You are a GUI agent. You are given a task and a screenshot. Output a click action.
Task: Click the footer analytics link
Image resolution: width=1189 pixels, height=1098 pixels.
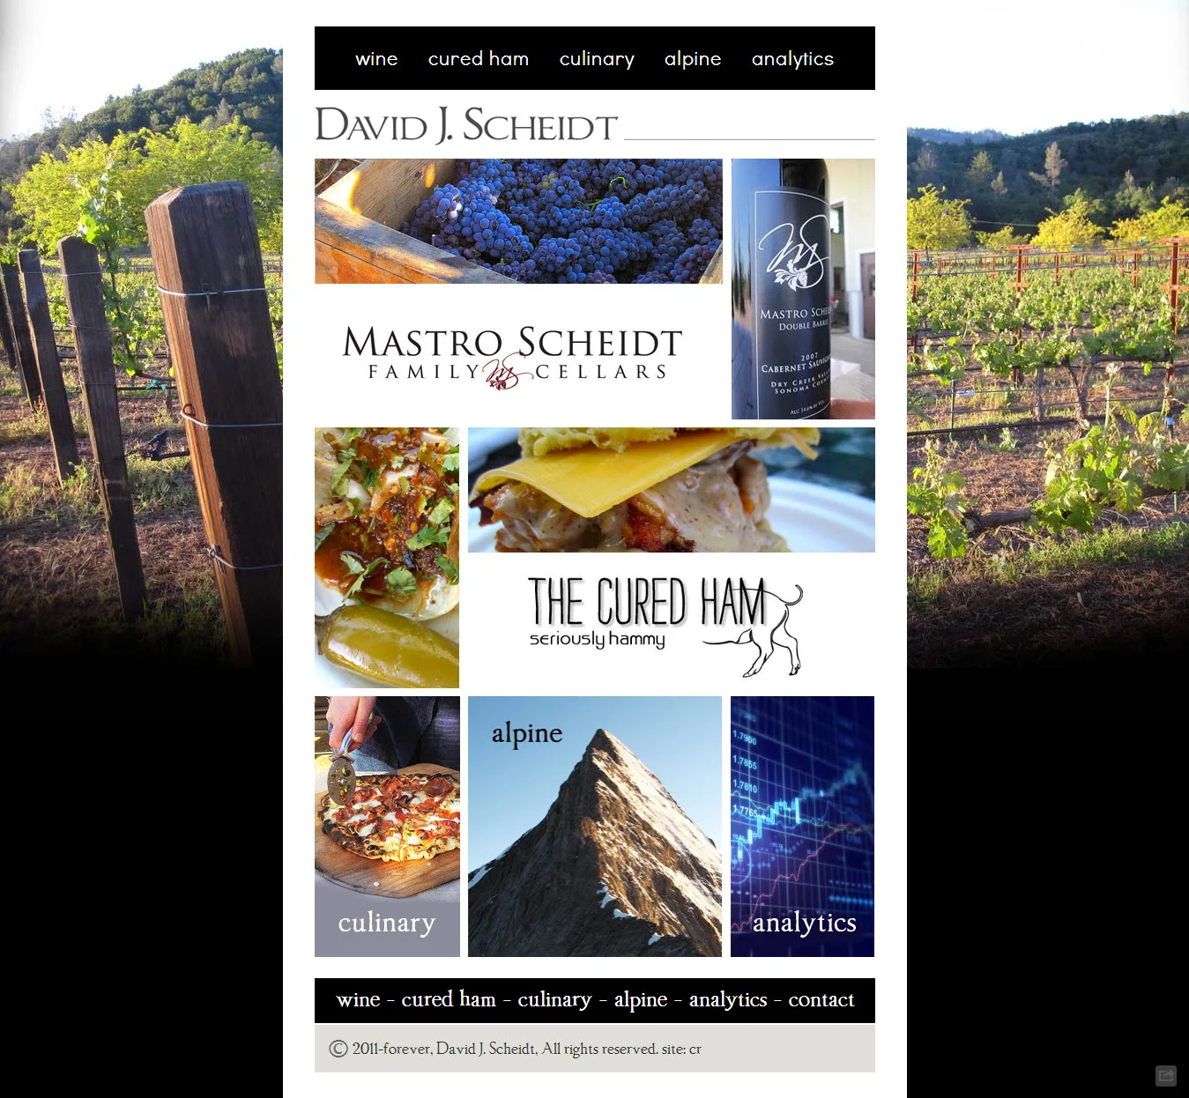tap(728, 1000)
